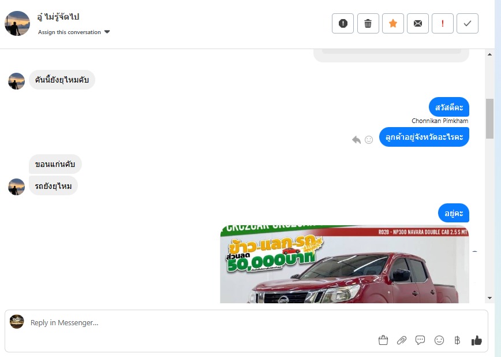
Task: Delete conversation using trash icon
Action: tap(368, 23)
